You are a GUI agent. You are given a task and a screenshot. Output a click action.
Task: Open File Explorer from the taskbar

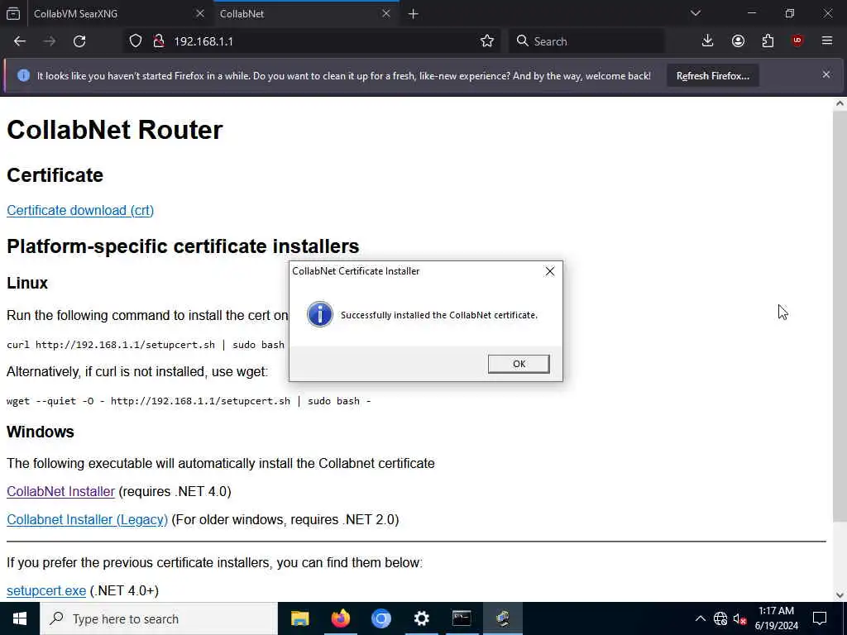pyautogui.click(x=299, y=618)
